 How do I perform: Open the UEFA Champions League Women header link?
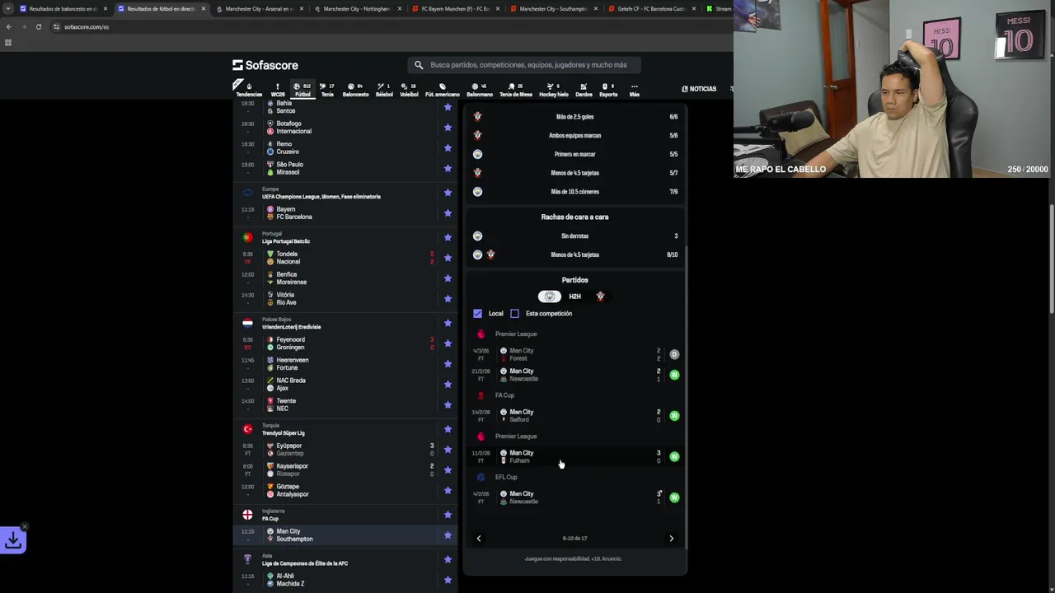point(321,197)
